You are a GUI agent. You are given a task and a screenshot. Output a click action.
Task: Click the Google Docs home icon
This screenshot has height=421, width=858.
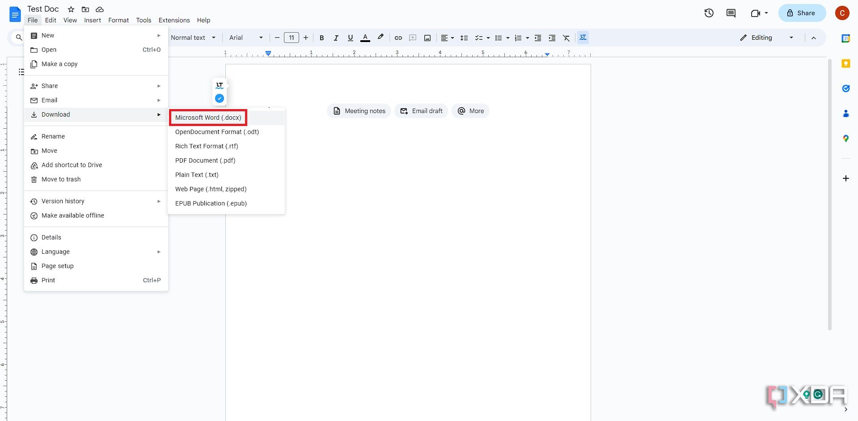point(15,14)
